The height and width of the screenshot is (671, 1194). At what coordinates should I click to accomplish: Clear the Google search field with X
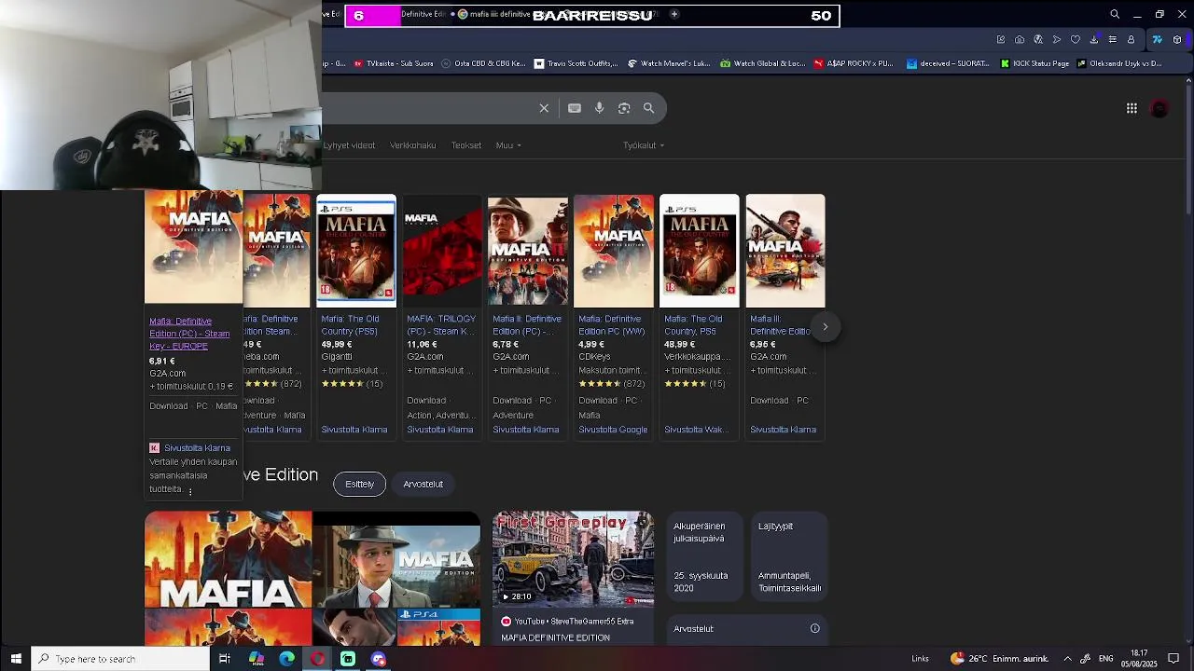tap(544, 108)
